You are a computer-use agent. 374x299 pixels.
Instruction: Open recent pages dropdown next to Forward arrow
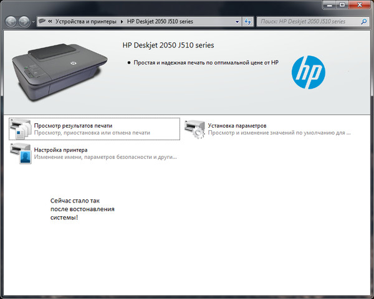coord(33,22)
